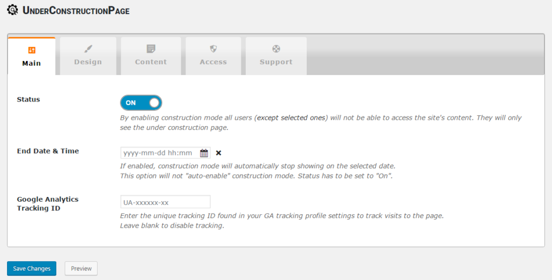Click the orange sliders icon on Main tab
The image size is (552, 280).
[x=32, y=50]
